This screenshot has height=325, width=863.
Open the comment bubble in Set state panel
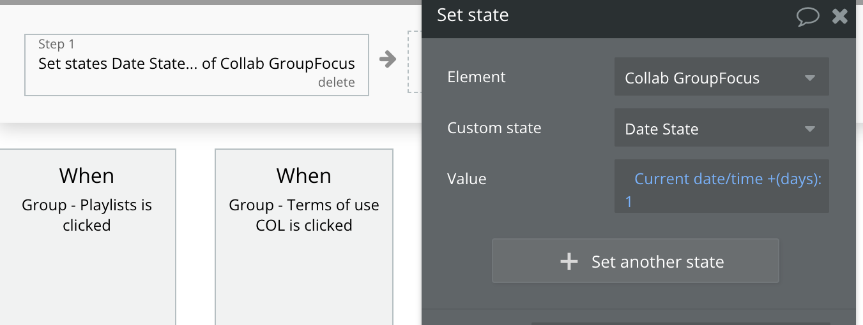[x=808, y=17]
